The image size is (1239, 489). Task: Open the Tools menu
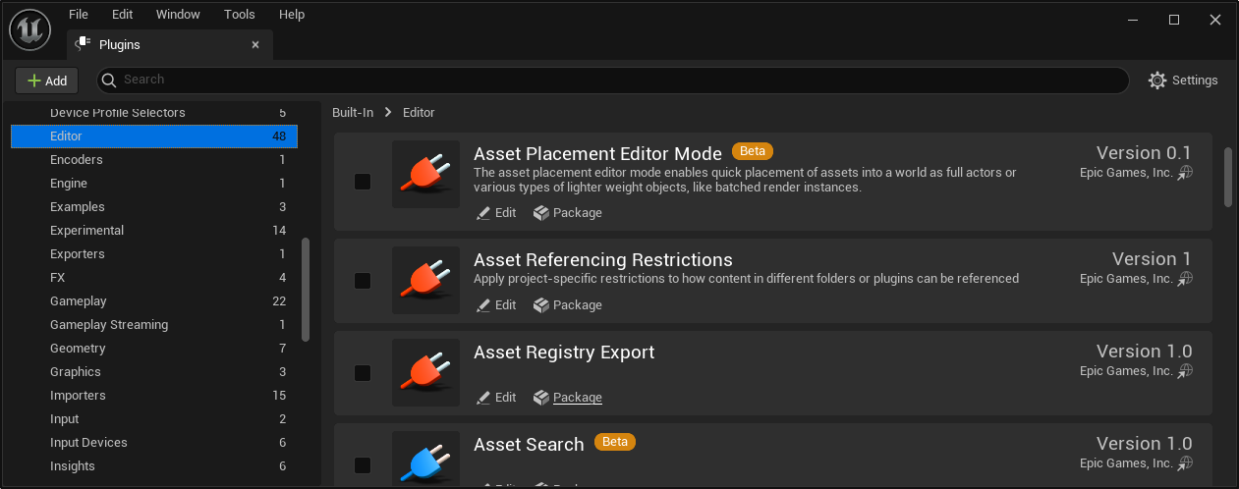pos(239,15)
